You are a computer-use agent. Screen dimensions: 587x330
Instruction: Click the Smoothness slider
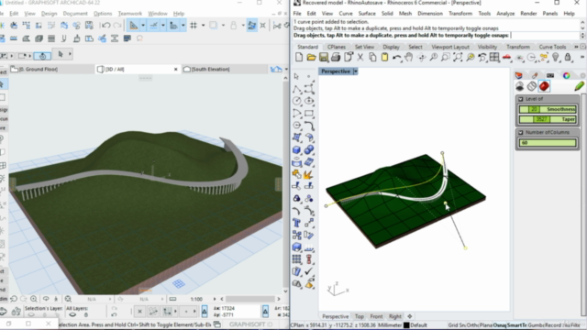[x=548, y=109]
